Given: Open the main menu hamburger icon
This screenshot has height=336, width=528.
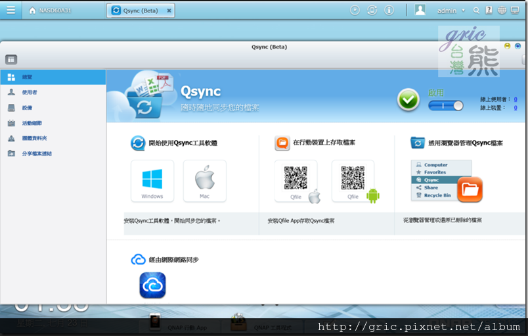Looking at the screenshot, I should 11,10.
